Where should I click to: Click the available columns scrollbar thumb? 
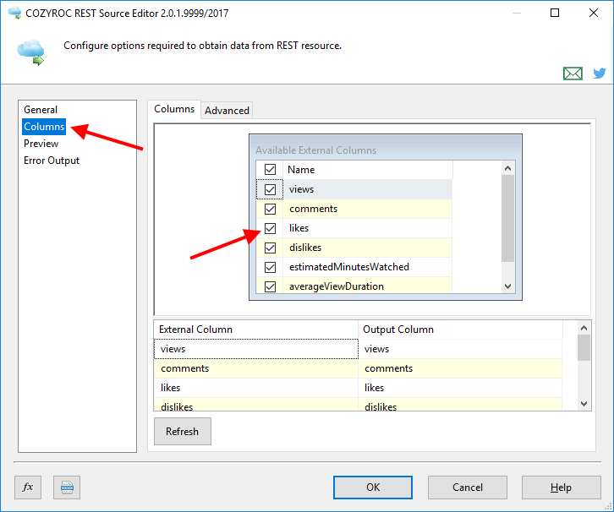point(508,218)
